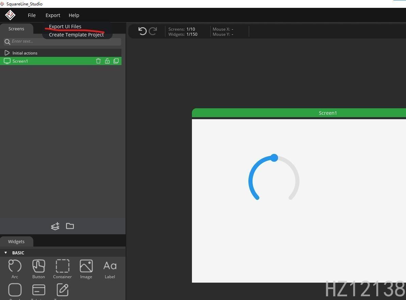Click the Mouse Y readout

[x=223, y=34]
